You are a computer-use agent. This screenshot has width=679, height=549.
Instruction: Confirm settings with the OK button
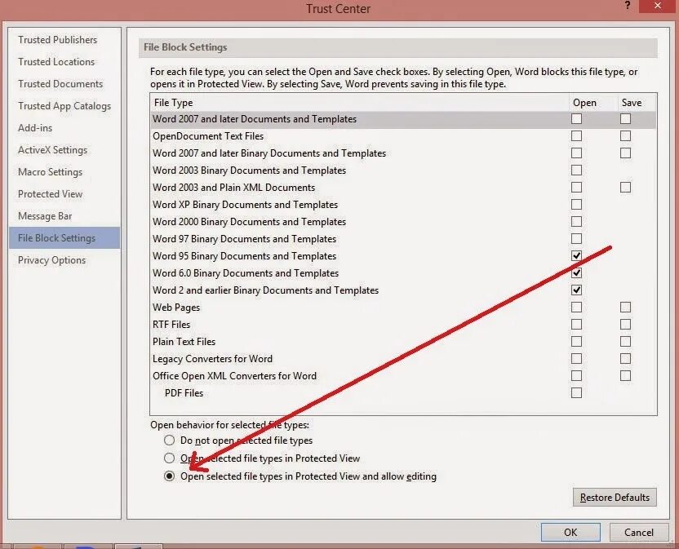tap(570, 532)
